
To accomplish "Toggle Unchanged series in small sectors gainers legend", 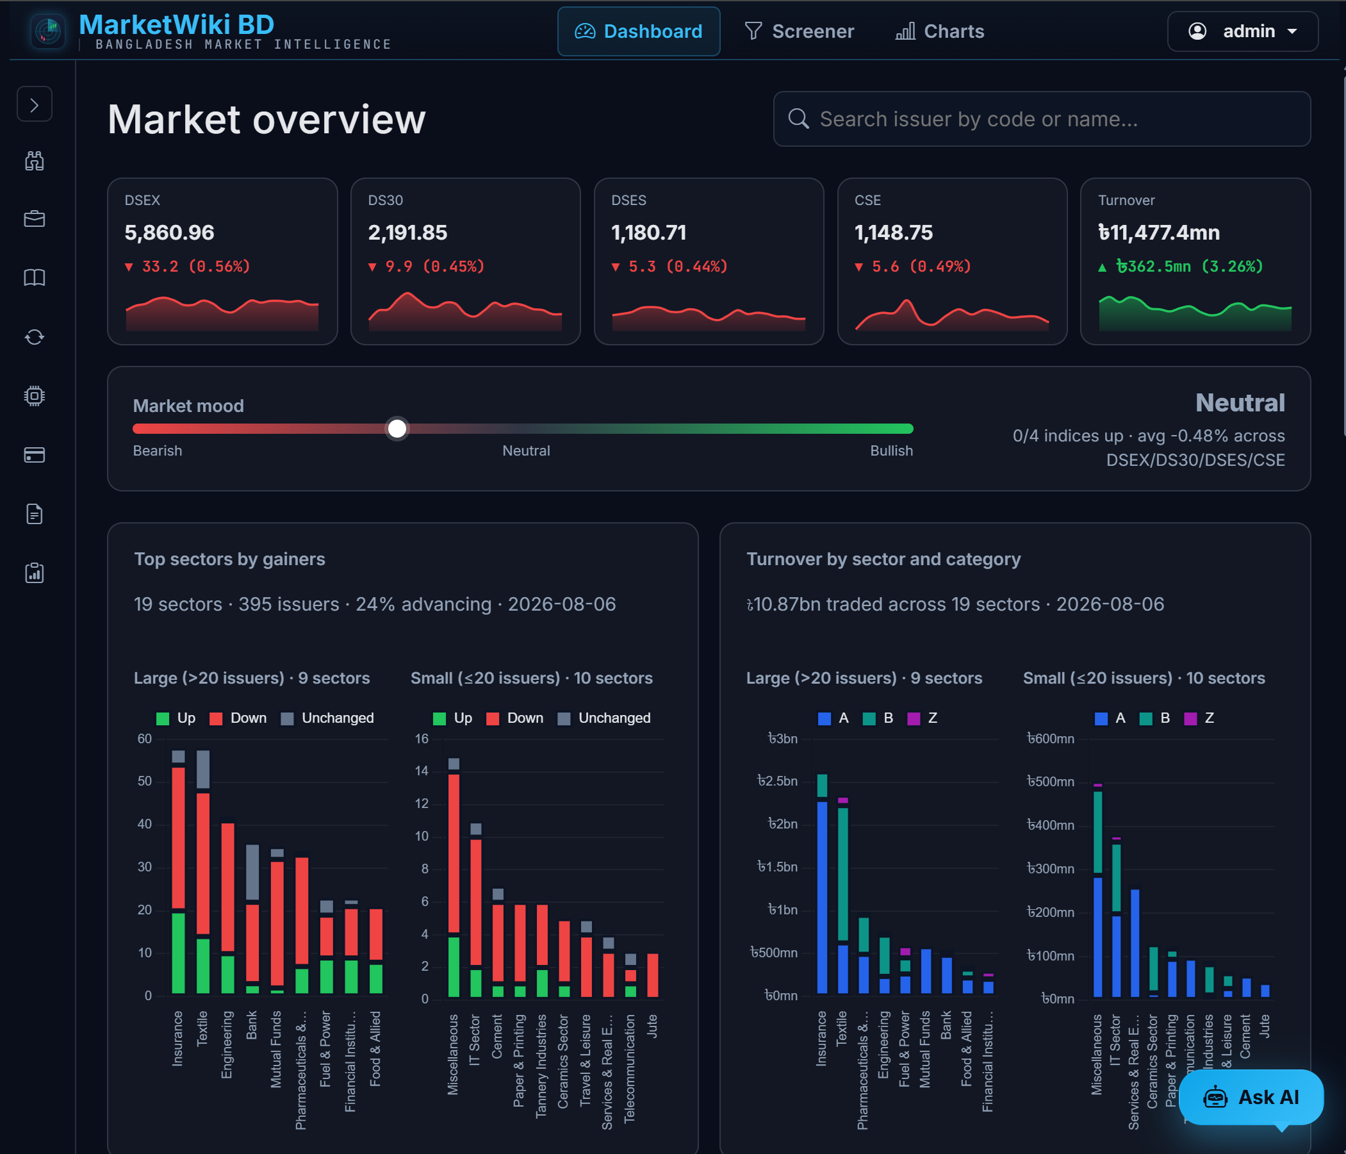I will pyautogui.click(x=604, y=718).
